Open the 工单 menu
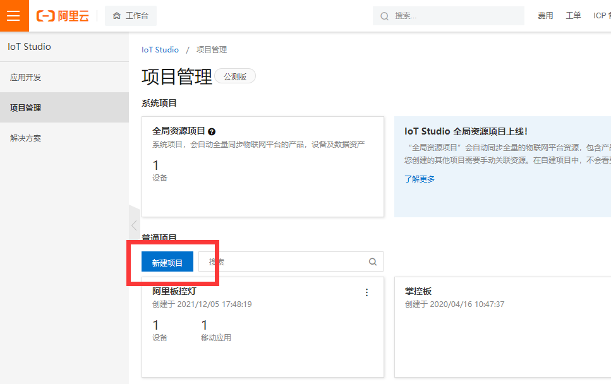This screenshot has width=611, height=384. click(x=573, y=16)
